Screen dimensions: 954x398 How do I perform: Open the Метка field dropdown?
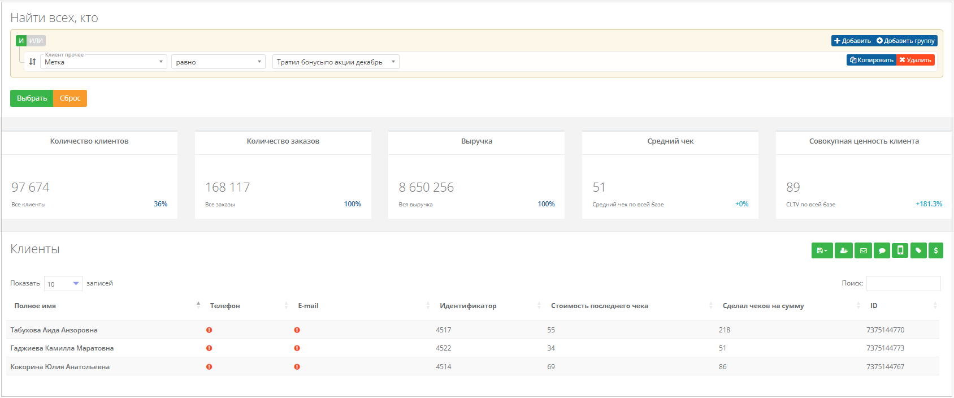103,62
